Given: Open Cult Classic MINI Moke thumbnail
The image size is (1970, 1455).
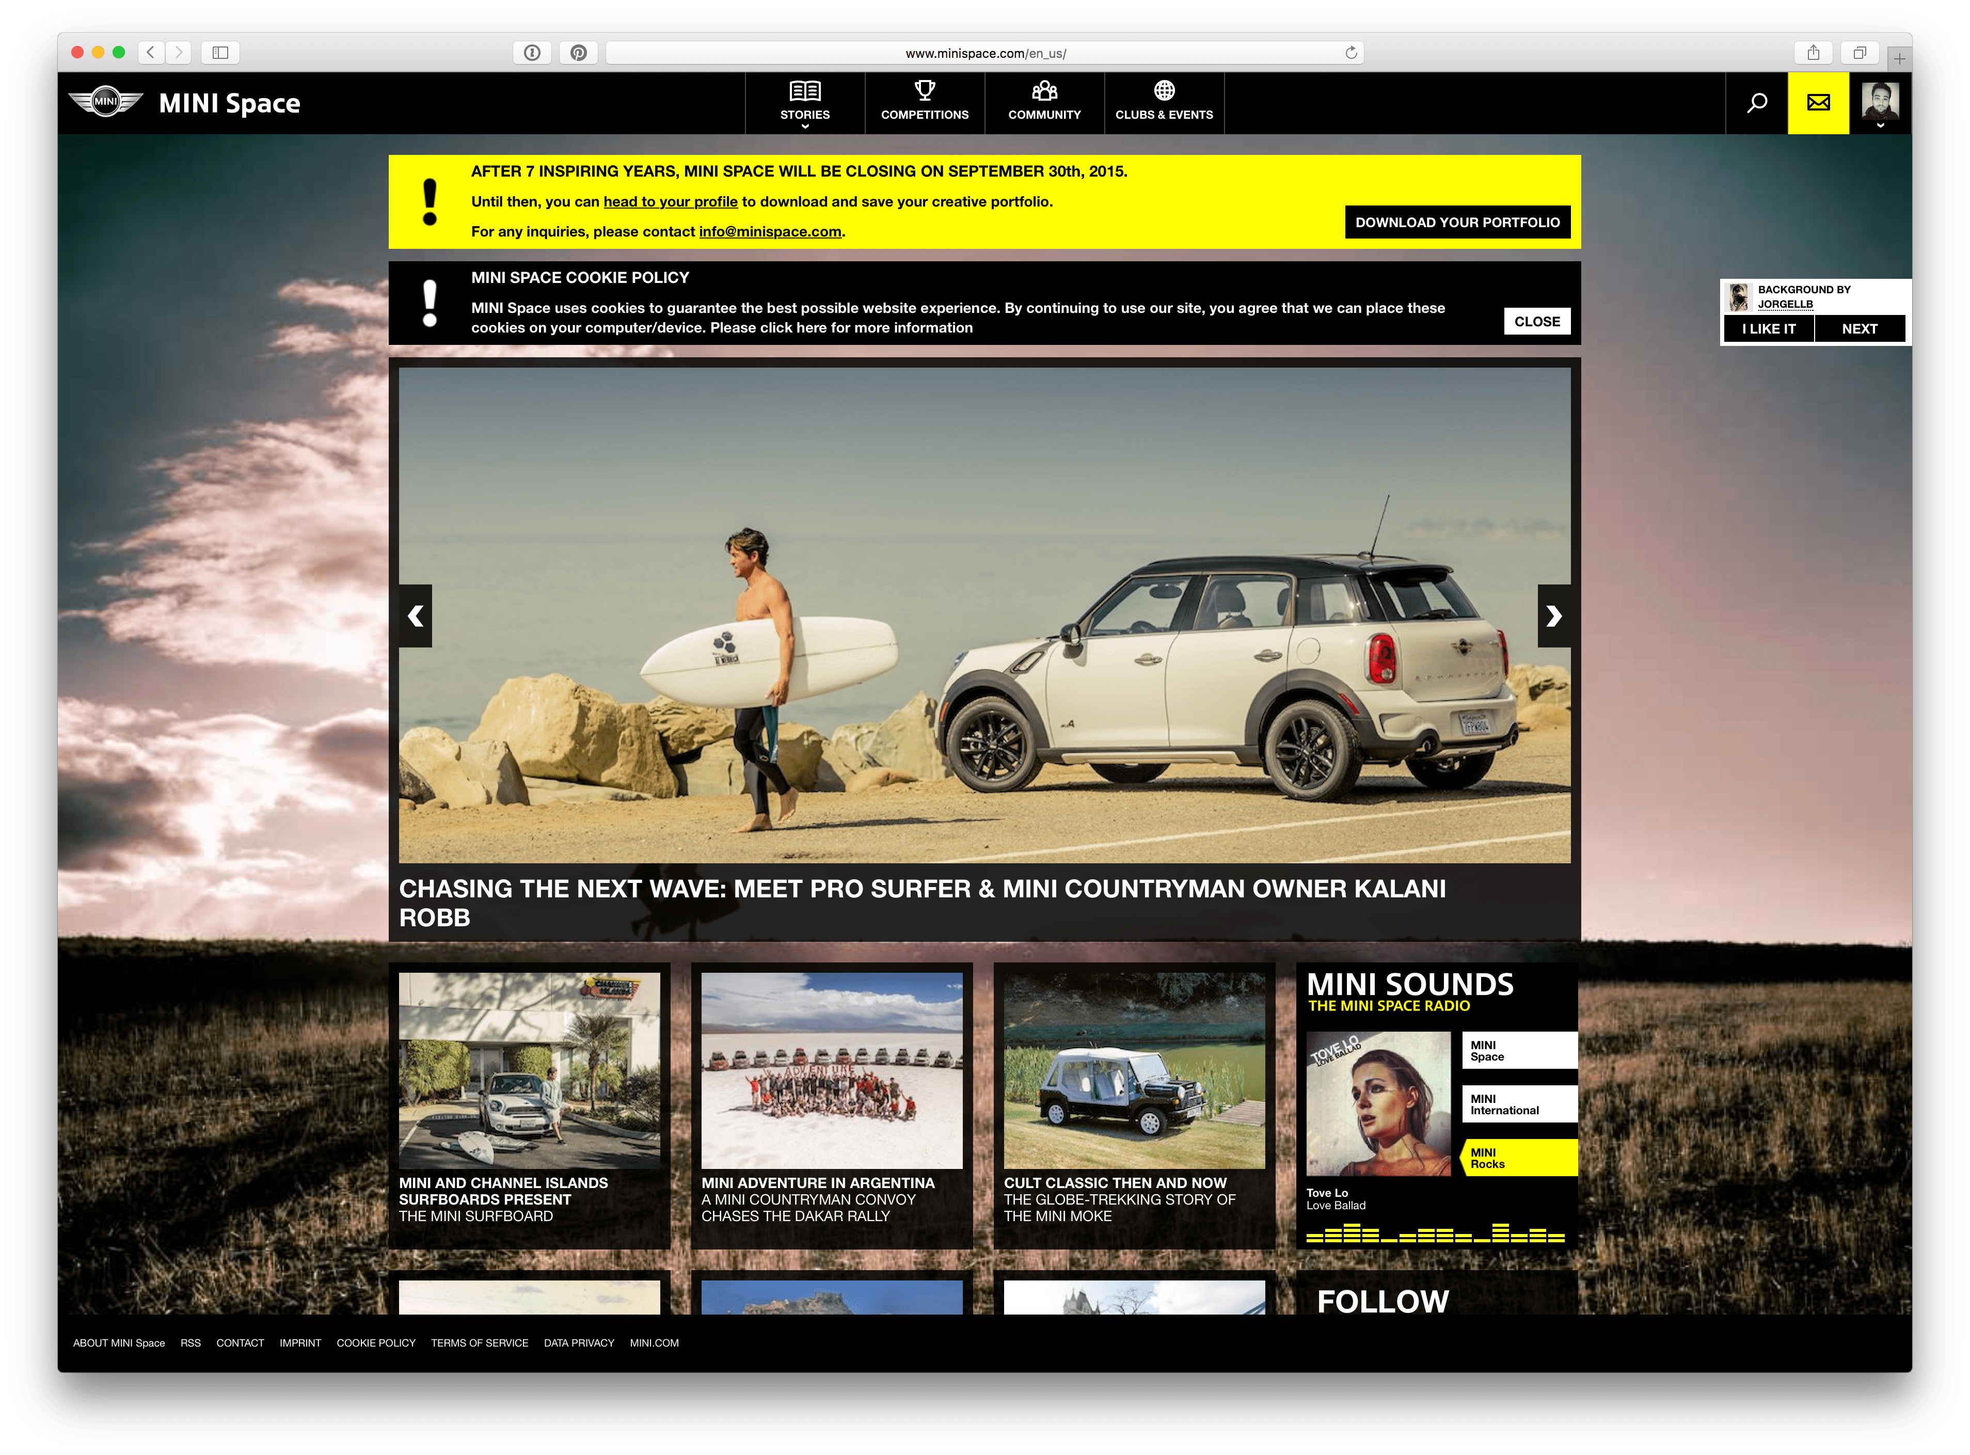Looking at the screenshot, I should 1134,1070.
